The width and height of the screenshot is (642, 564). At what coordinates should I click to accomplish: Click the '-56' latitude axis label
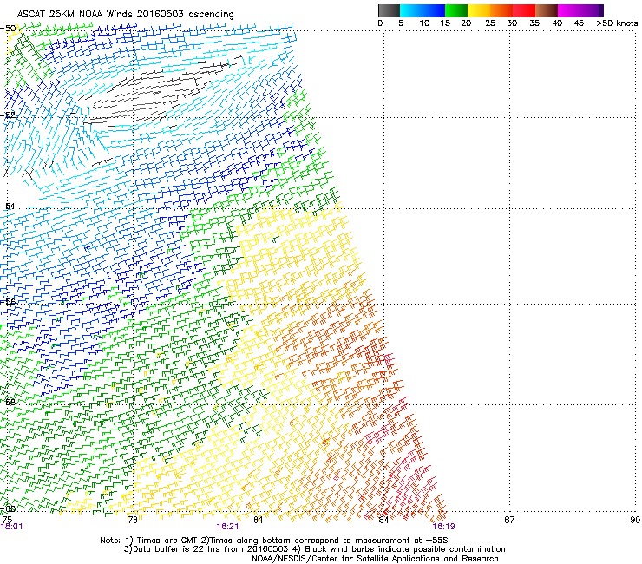(x=8, y=302)
